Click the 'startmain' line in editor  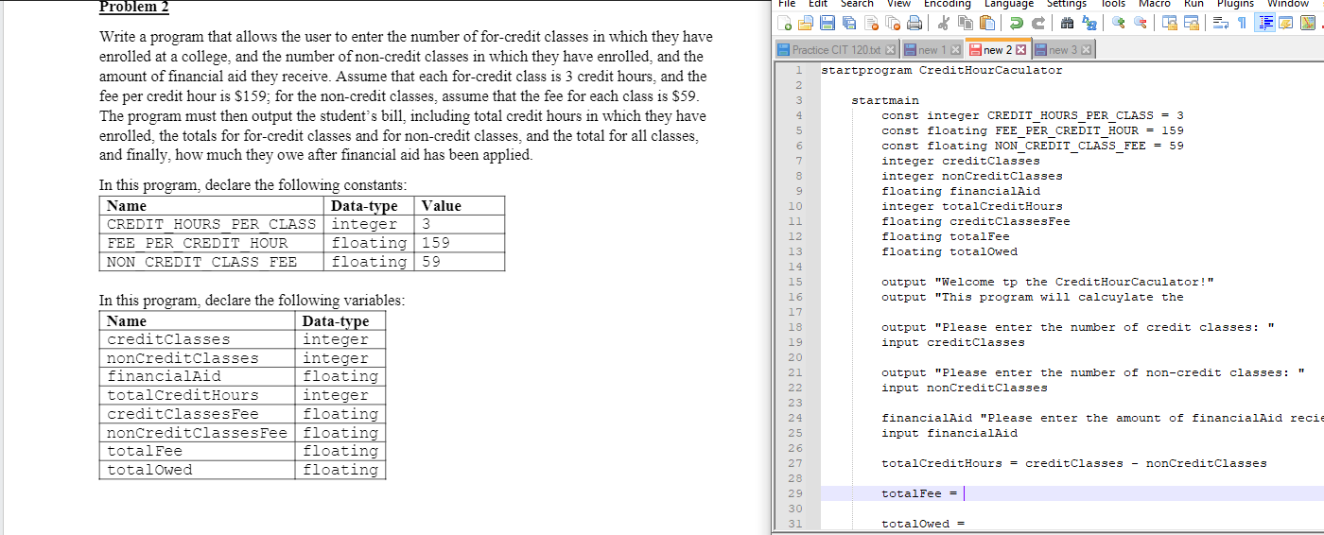(885, 100)
